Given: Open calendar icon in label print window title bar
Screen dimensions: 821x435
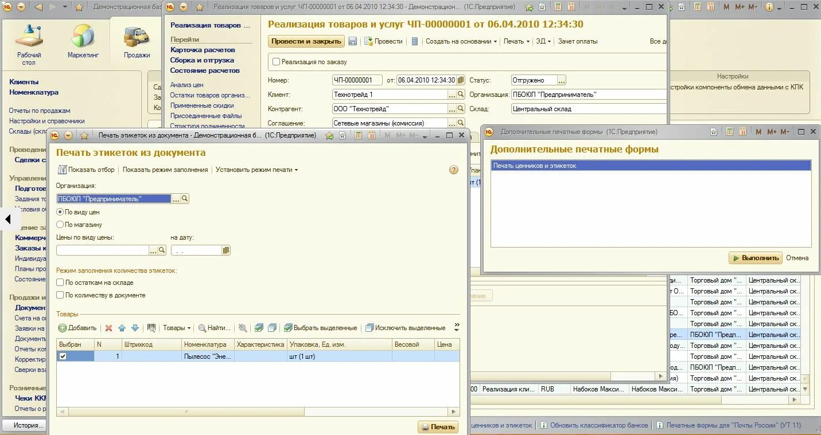Looking at the screenshot, I should coord(371,136).
